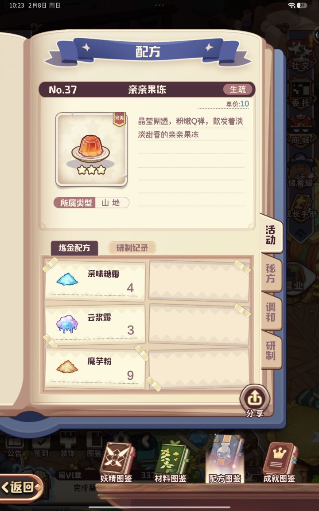The image size is (319, 511).
Task: Tap the Wi-Fi status icon
Action: [292, 5]
